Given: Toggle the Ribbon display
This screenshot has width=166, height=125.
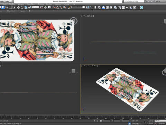Looking at the screenshot, I should [x=103, y=7].
